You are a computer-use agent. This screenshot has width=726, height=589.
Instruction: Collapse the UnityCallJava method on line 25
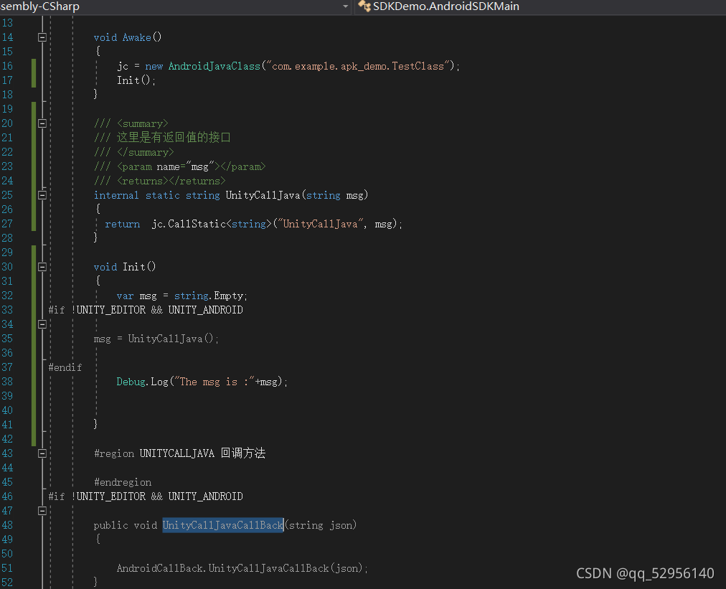42,195
